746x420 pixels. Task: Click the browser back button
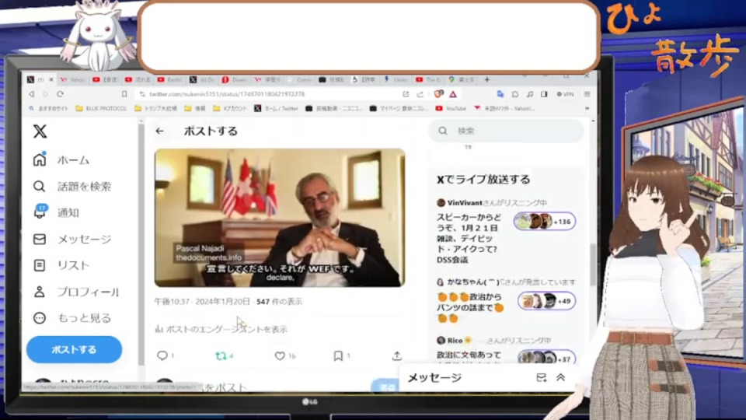tap(31, 94)
